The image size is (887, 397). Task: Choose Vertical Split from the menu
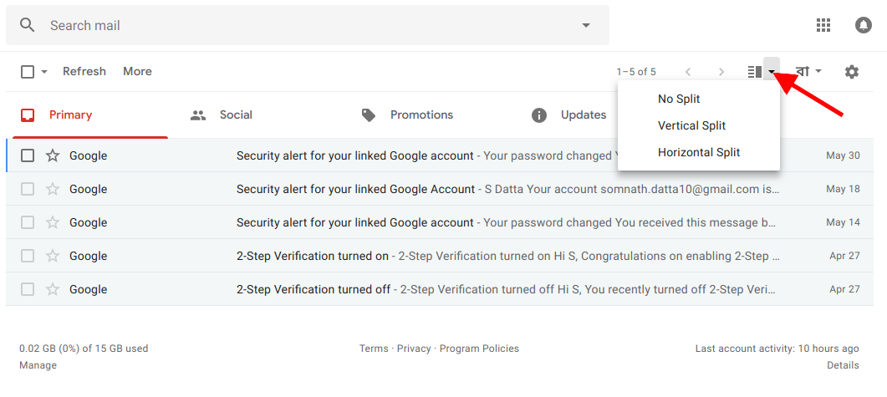click(691, 125)
